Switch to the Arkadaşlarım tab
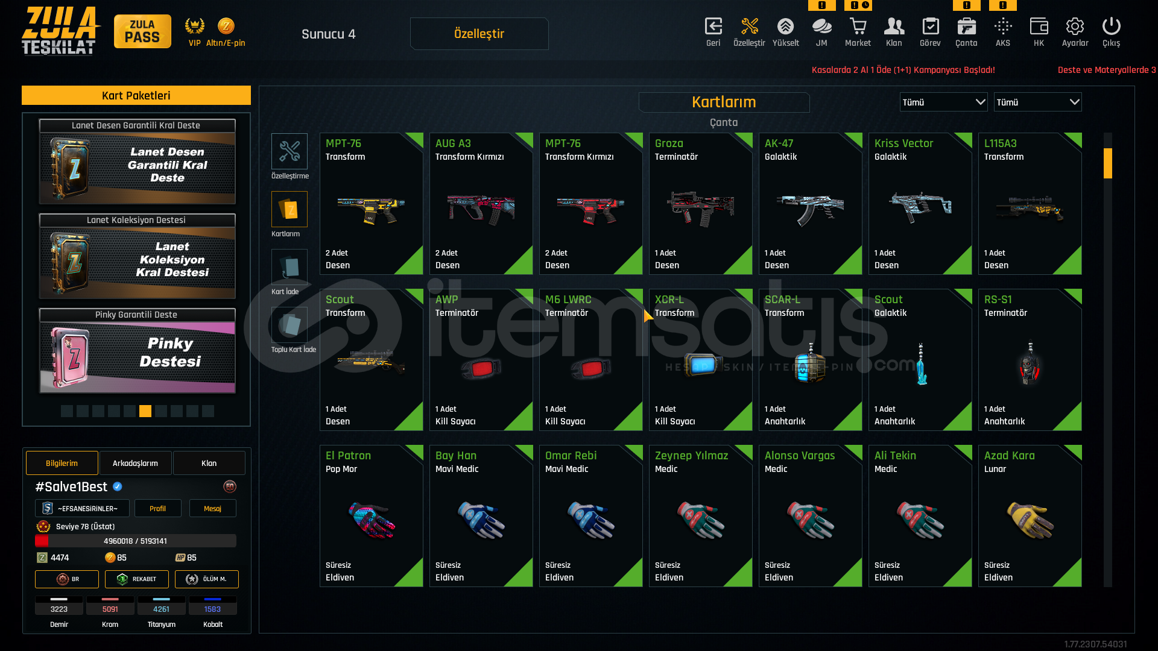The image size is (1158, 651). (135, 463)
